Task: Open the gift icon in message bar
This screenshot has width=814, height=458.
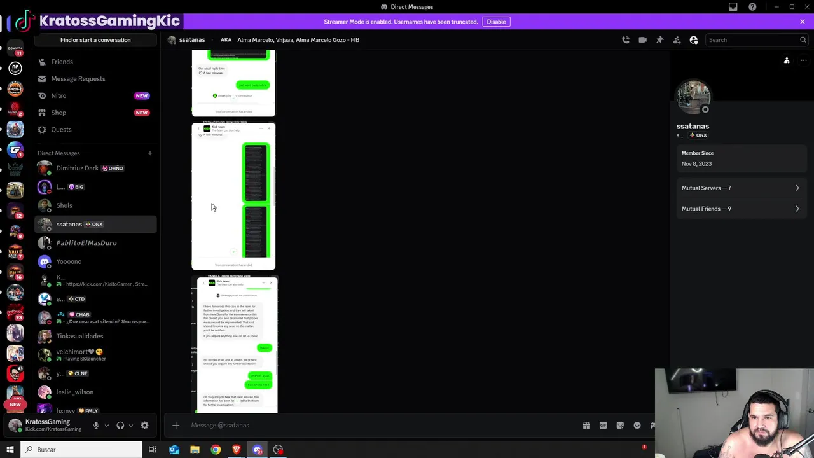Action: pos(586,426)
